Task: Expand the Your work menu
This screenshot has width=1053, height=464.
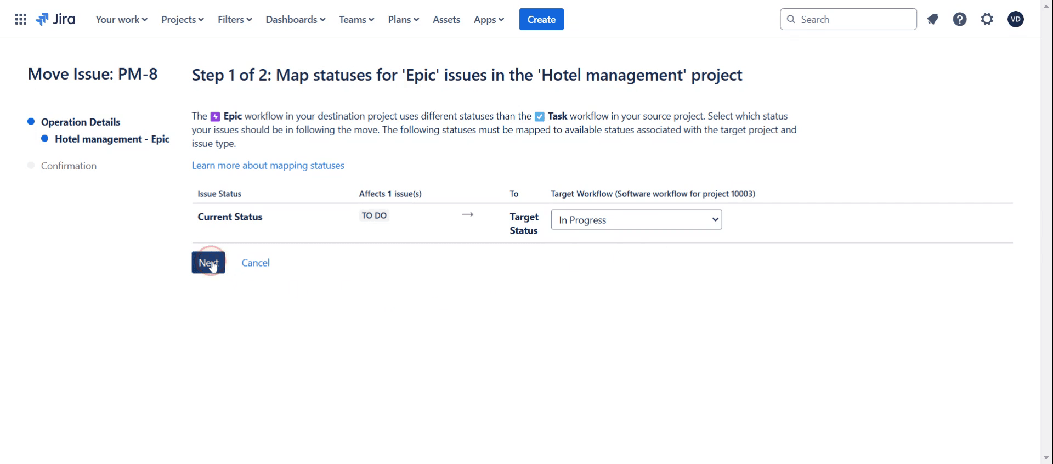Action: 121,20
